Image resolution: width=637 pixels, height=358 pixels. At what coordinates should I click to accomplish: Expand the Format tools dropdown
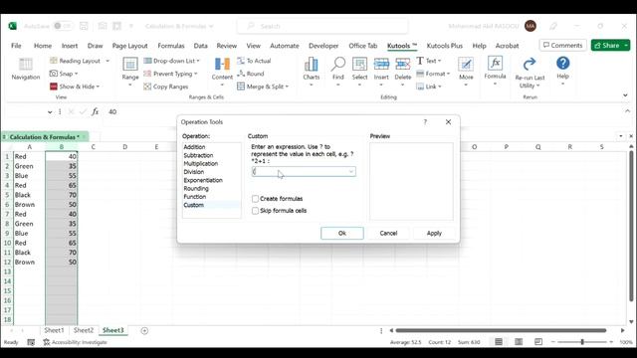pos(448,74)
